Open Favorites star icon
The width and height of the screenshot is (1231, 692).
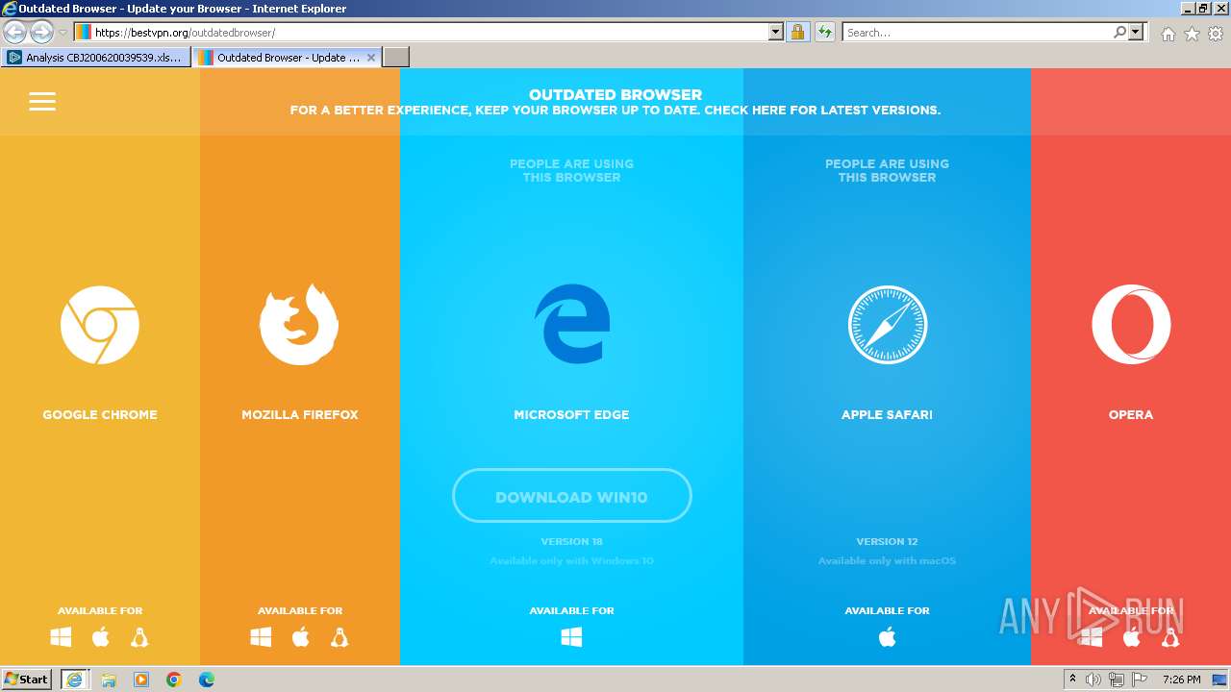point(1192,34)
